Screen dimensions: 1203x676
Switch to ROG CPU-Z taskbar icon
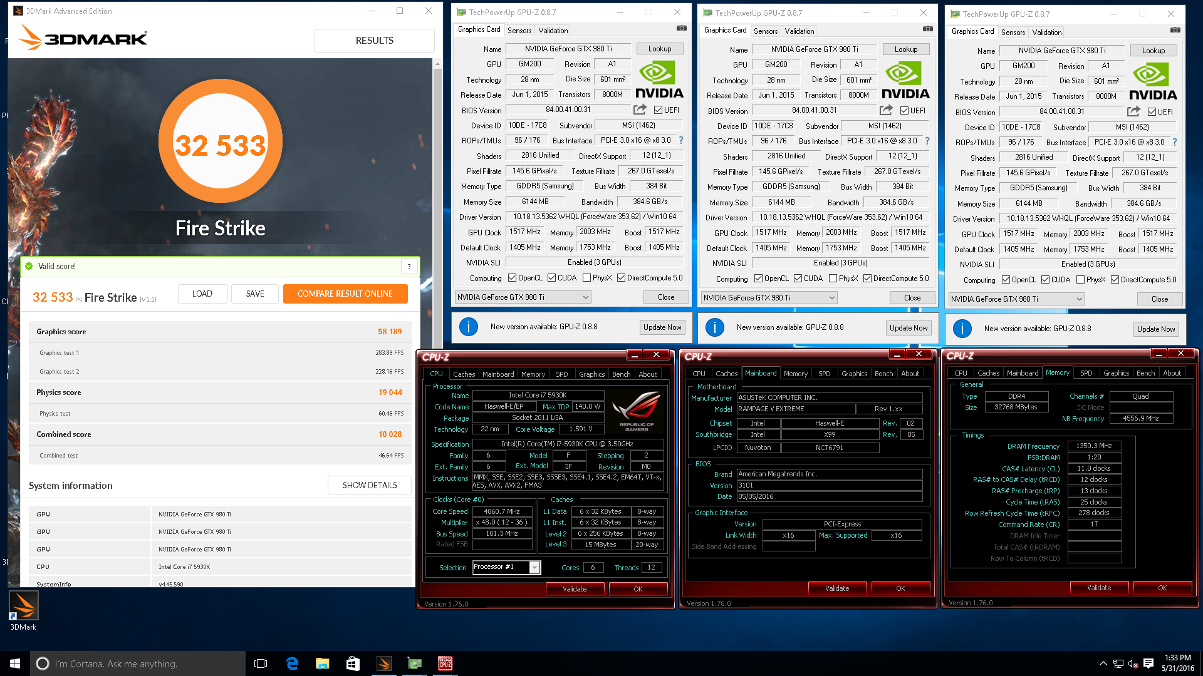tap(445, 663)
